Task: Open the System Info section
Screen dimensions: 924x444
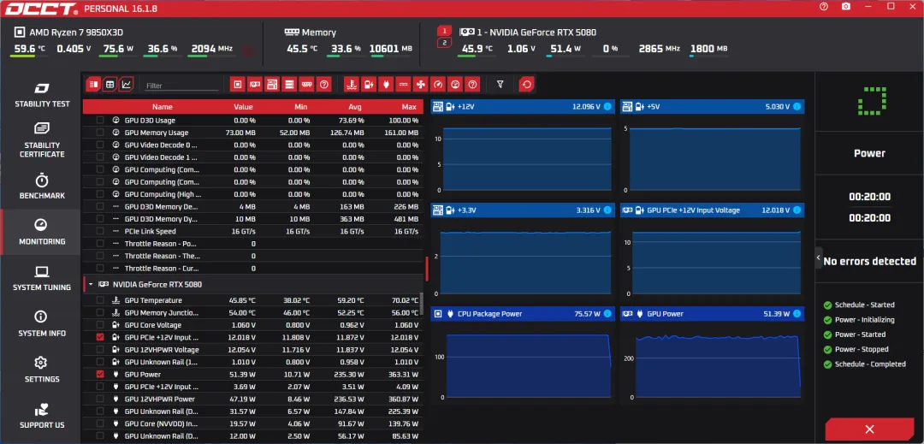Action: point(41,324)
